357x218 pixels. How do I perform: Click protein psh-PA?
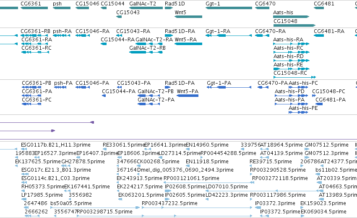click(x=63, y=83)
